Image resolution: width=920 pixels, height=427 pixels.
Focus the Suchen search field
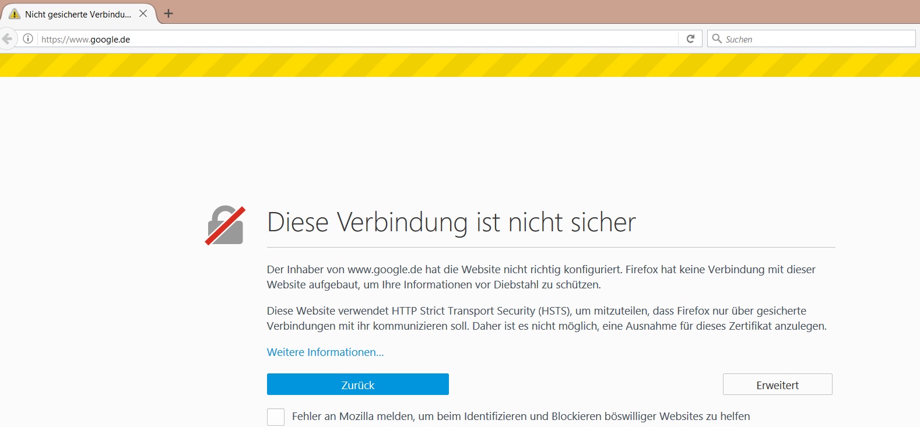(812, 39)
